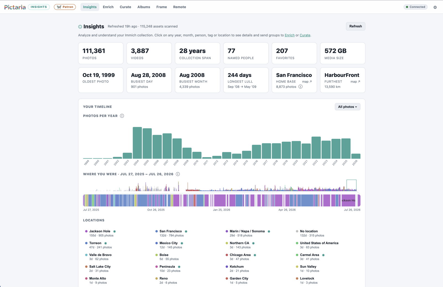Viewport: 443px width, 287px height.
Task: Select Reno location entry
Action: click(x=166, y=281)
